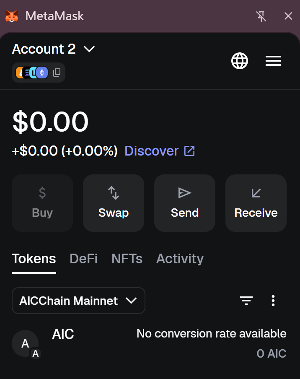This screenshot has width=300, height=379.
Task: Open token sort filter icon
Action: [x=246, y=301]
